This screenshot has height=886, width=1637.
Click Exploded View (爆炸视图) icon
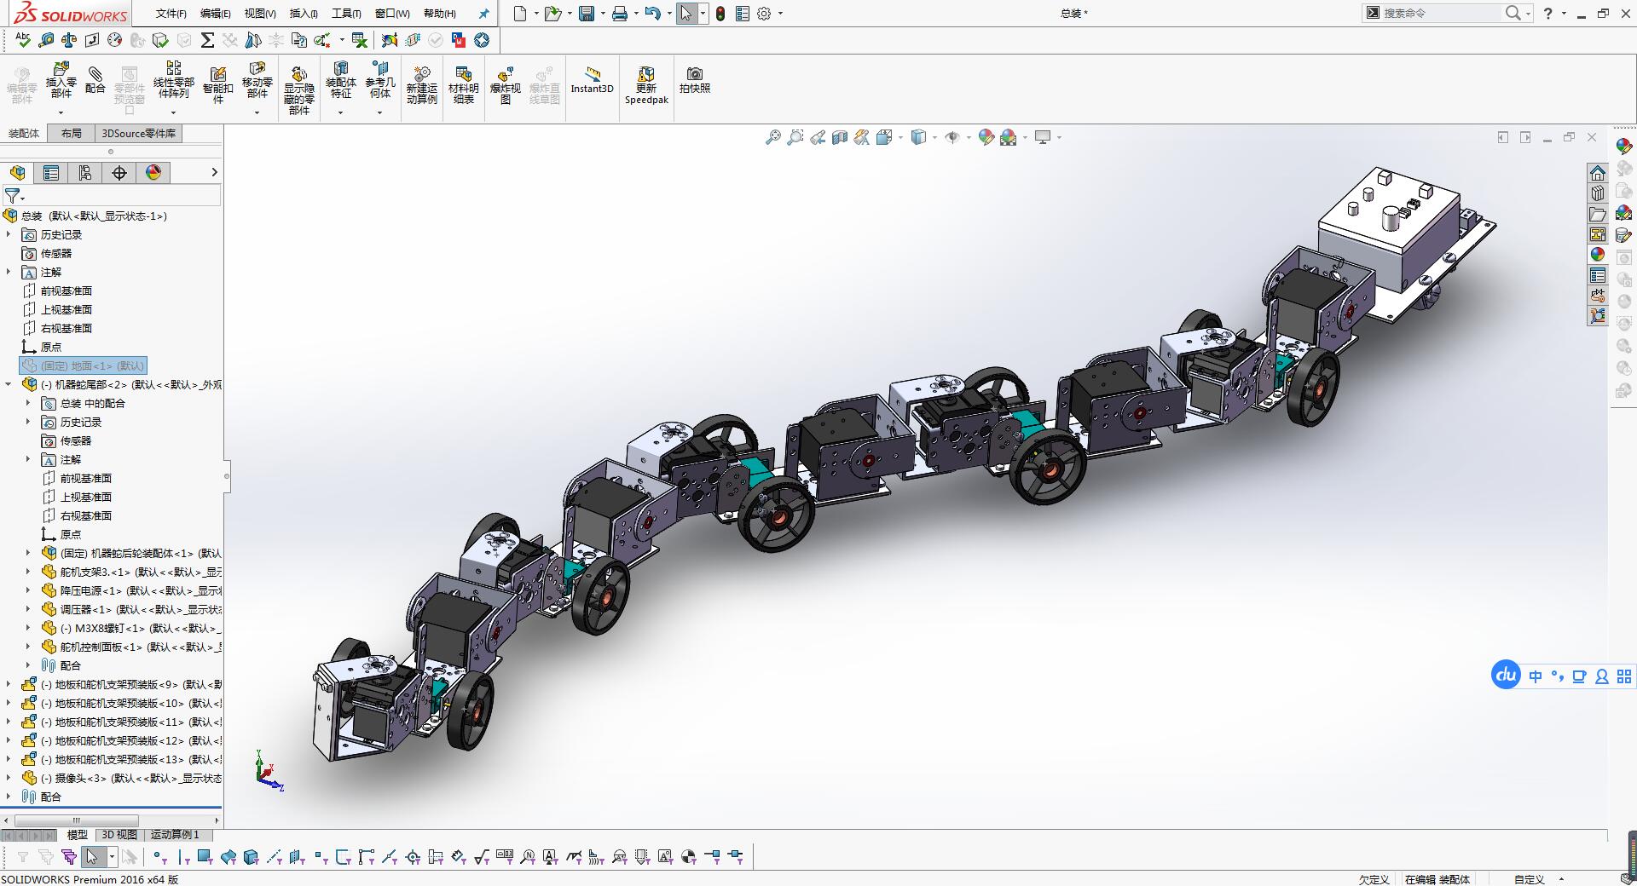click(x=505, y=85)
